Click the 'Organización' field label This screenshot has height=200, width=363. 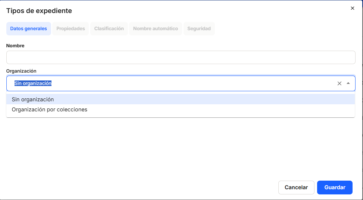[x=21, y=71]
